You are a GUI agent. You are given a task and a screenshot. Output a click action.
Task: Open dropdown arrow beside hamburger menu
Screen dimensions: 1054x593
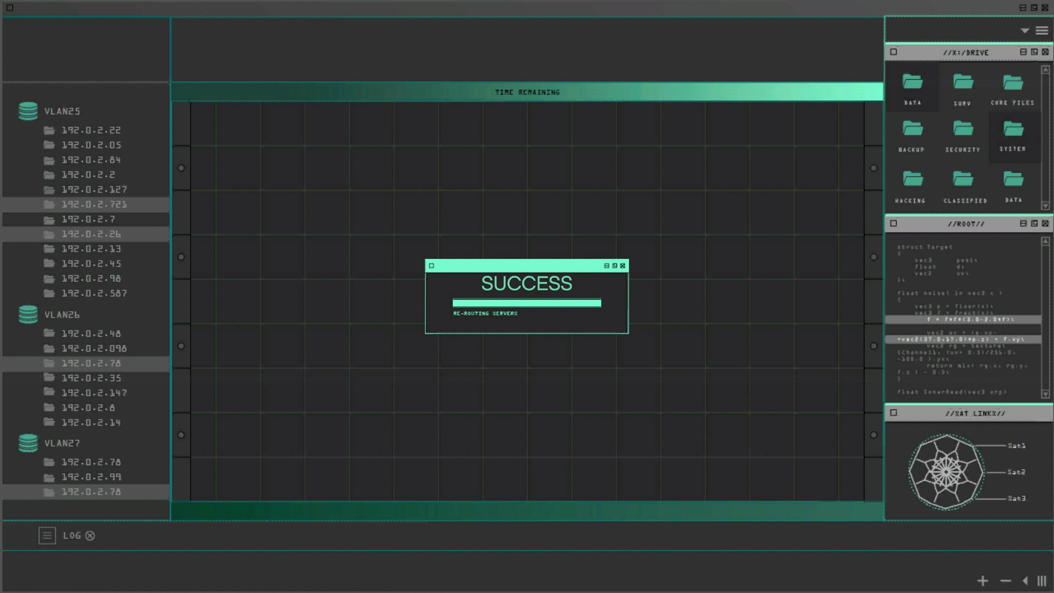click(x=1025, y=31)
